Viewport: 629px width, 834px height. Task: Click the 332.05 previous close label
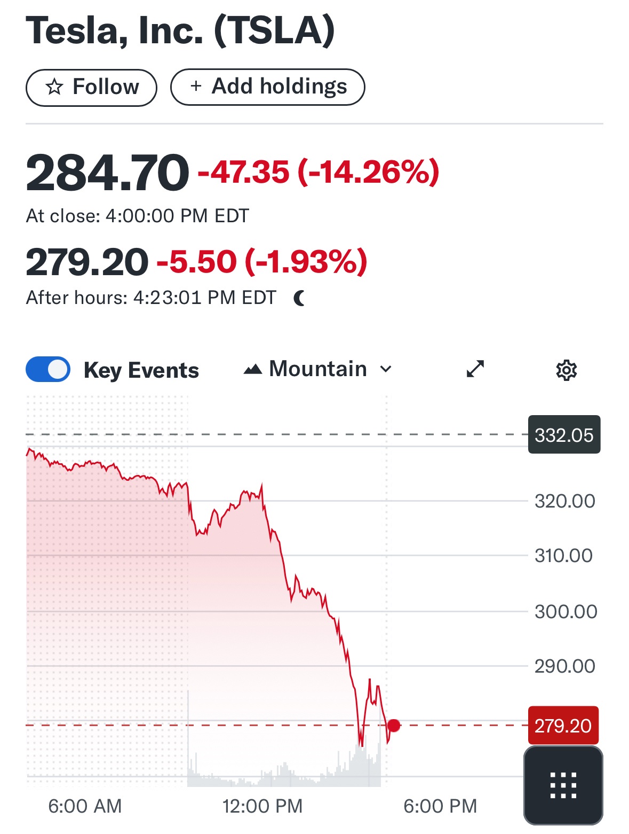[x=564, y=434]
